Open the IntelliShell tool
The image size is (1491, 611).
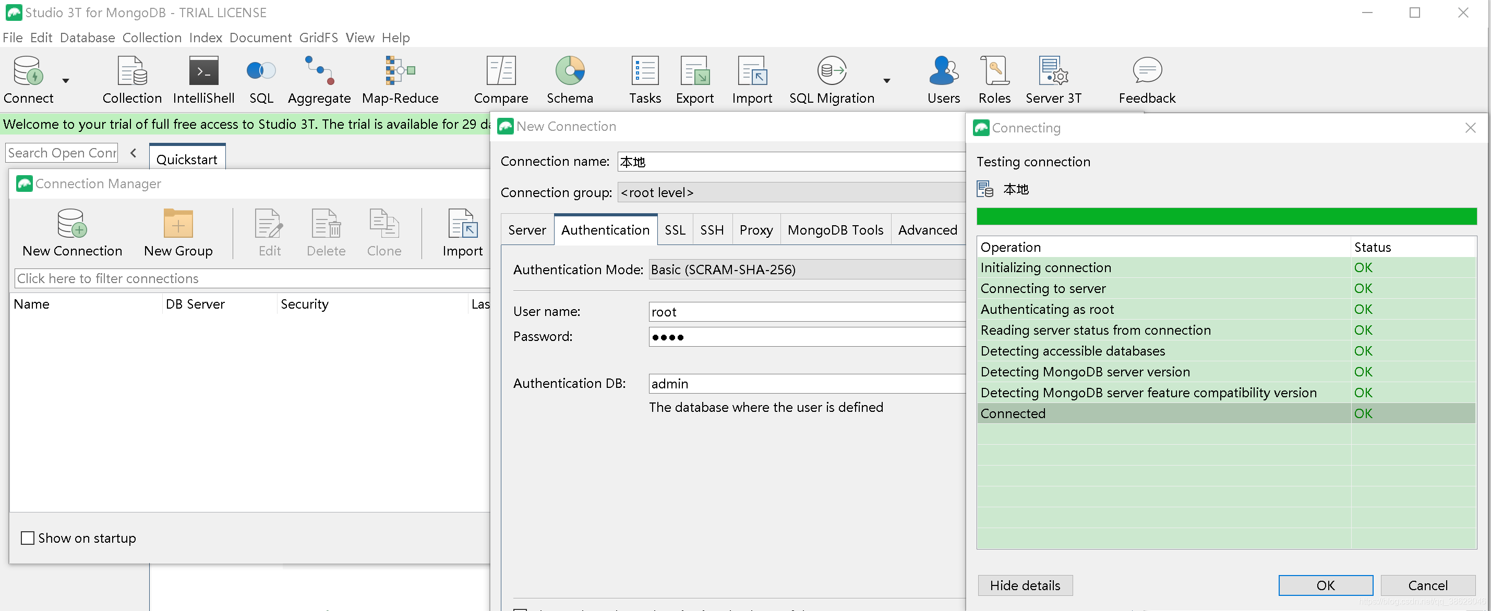click(202, 79)
